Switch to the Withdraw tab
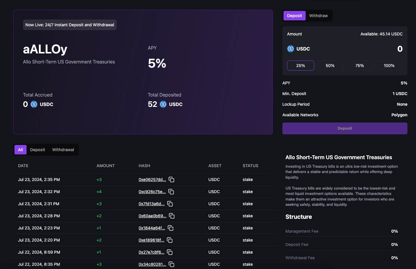 click(318, 16)
